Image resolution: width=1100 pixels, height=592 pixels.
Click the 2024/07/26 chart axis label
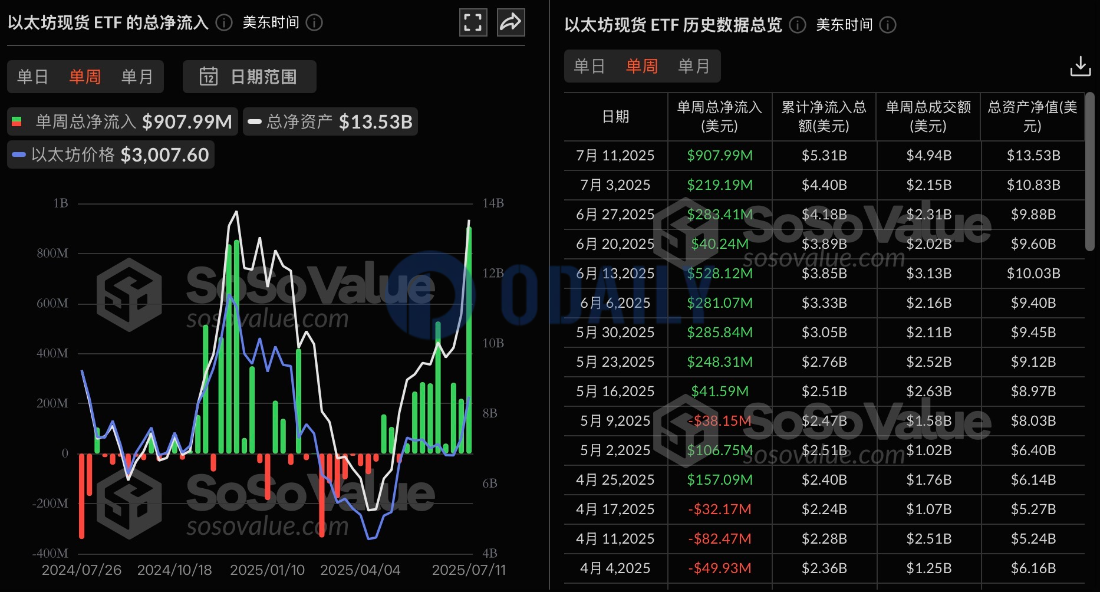click(81, 570)
